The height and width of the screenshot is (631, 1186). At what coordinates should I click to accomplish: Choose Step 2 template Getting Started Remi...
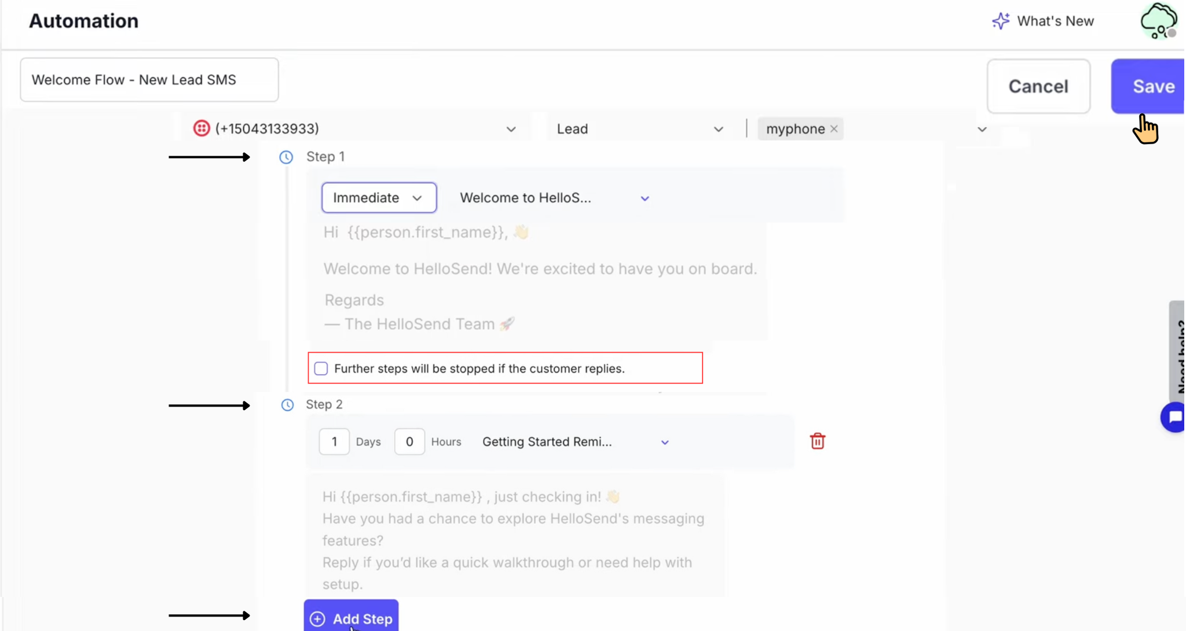576,442
